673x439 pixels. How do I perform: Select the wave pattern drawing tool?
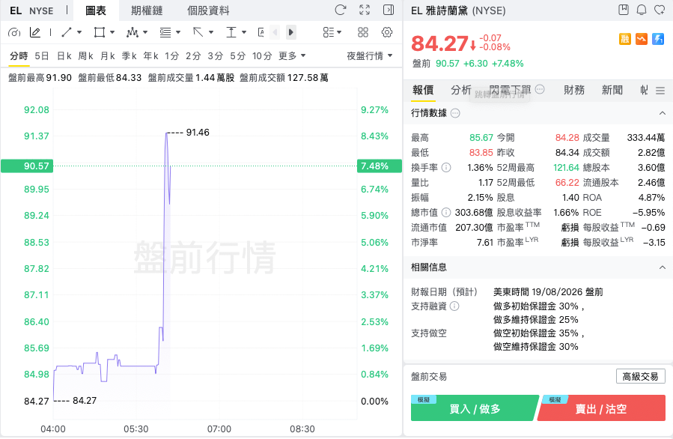[x=133, y=32]
